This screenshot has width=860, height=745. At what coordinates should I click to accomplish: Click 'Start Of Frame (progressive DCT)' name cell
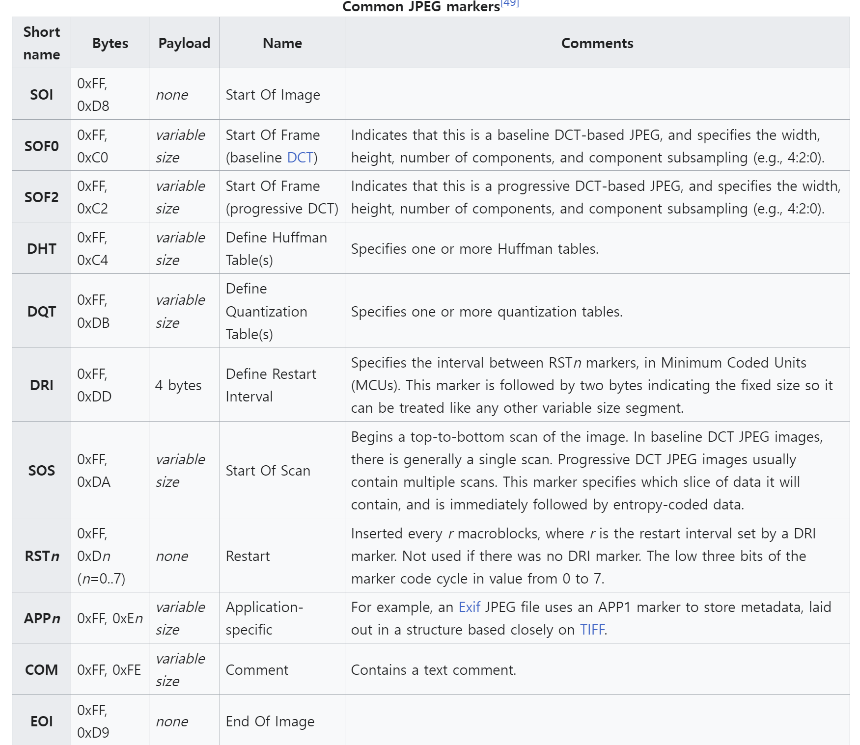point(282,197)
